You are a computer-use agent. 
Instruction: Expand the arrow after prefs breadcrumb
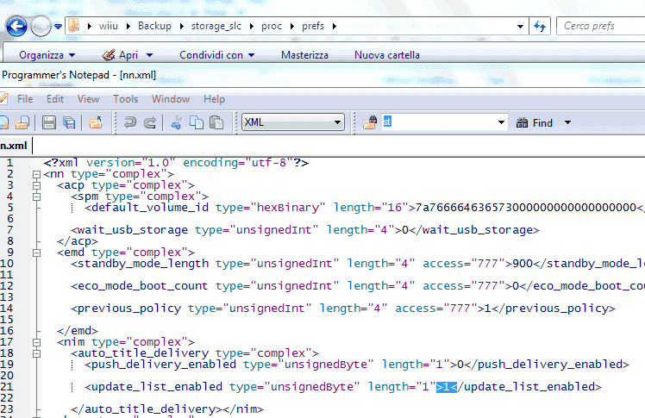(x=335, y=27)
